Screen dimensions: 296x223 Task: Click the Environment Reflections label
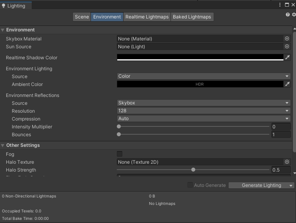[33, 95]
